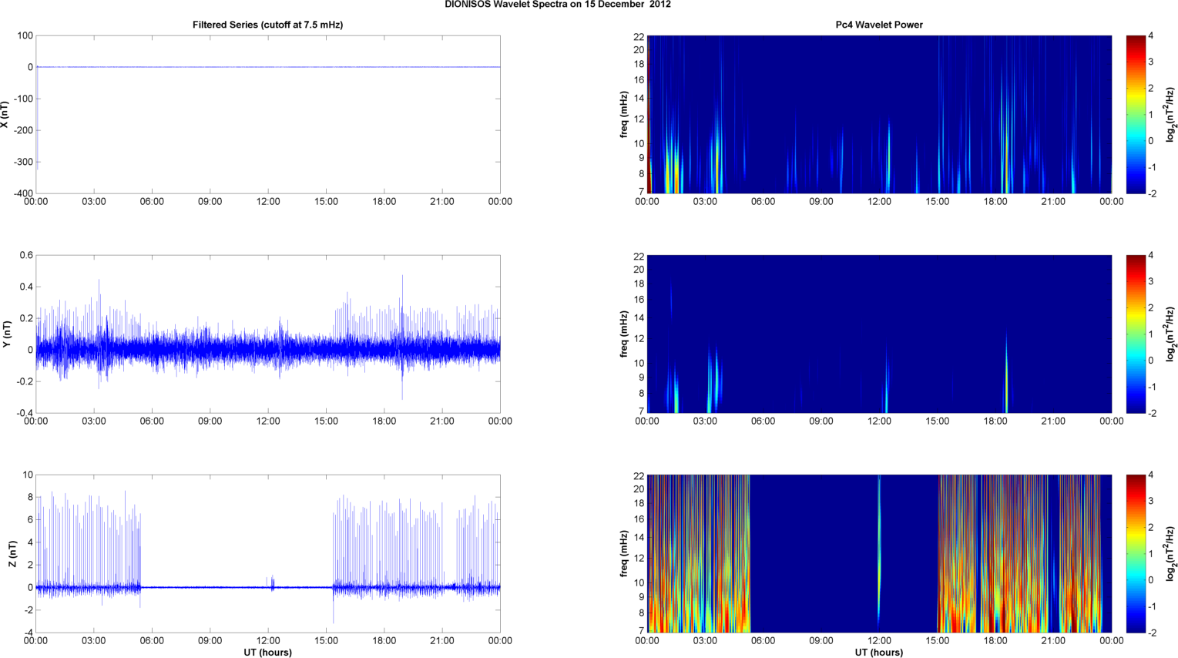The image size is (1178, 658).
Task: Click the isolated 12:00 streak in bottom spectrogram
Action: [879, 553]
